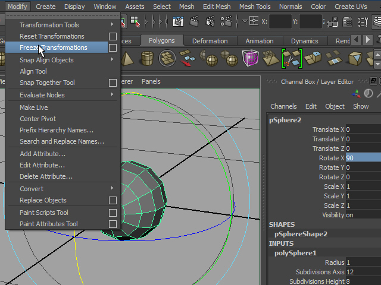Click the pyramid primitive shelf icon
The image size is (381, 285).
127,58
